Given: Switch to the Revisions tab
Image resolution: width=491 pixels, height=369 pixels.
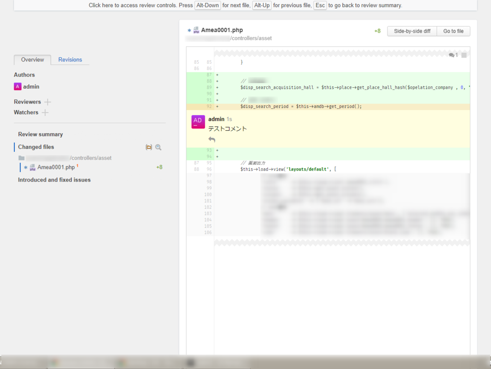Looking at the screenshot, I should 70,59.
